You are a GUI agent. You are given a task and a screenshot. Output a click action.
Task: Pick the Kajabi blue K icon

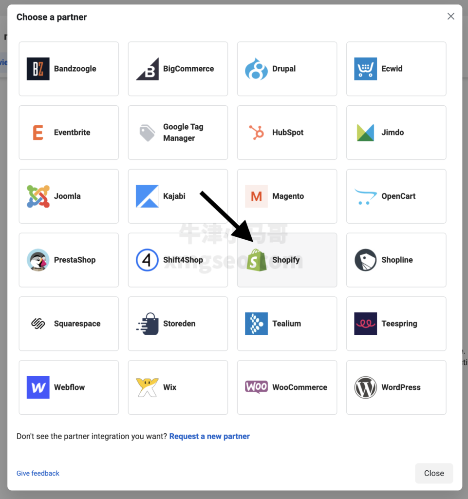click(147, 196)
